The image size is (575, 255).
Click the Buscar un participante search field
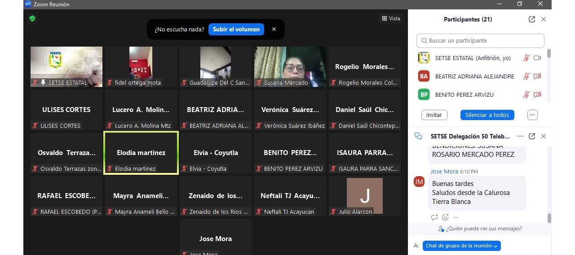point(480,41)
